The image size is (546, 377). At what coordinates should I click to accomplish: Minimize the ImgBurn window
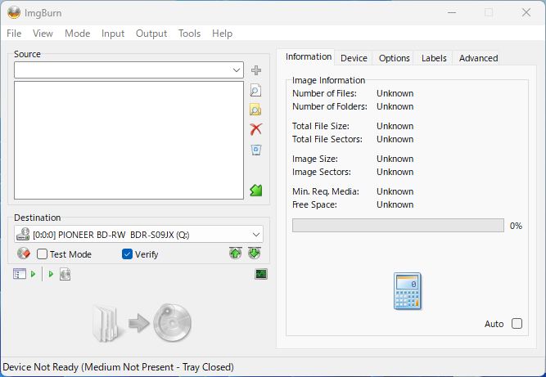[452, 12]
